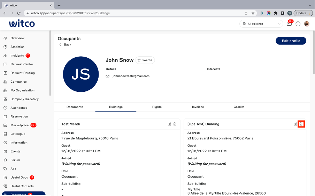Image resolution: width=315 pixels, height=196 pixels.
Task: Reload the page
Action: 19,13
